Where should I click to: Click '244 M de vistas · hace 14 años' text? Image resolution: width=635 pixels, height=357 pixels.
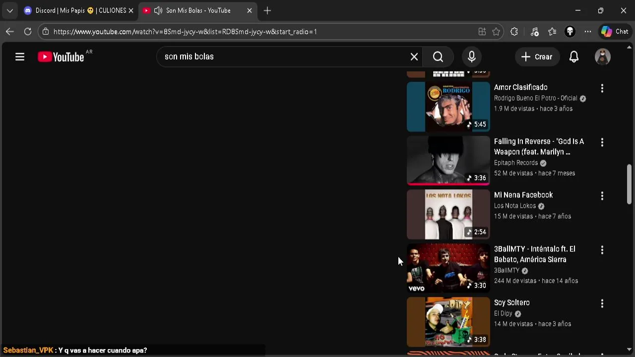point(536,281)
